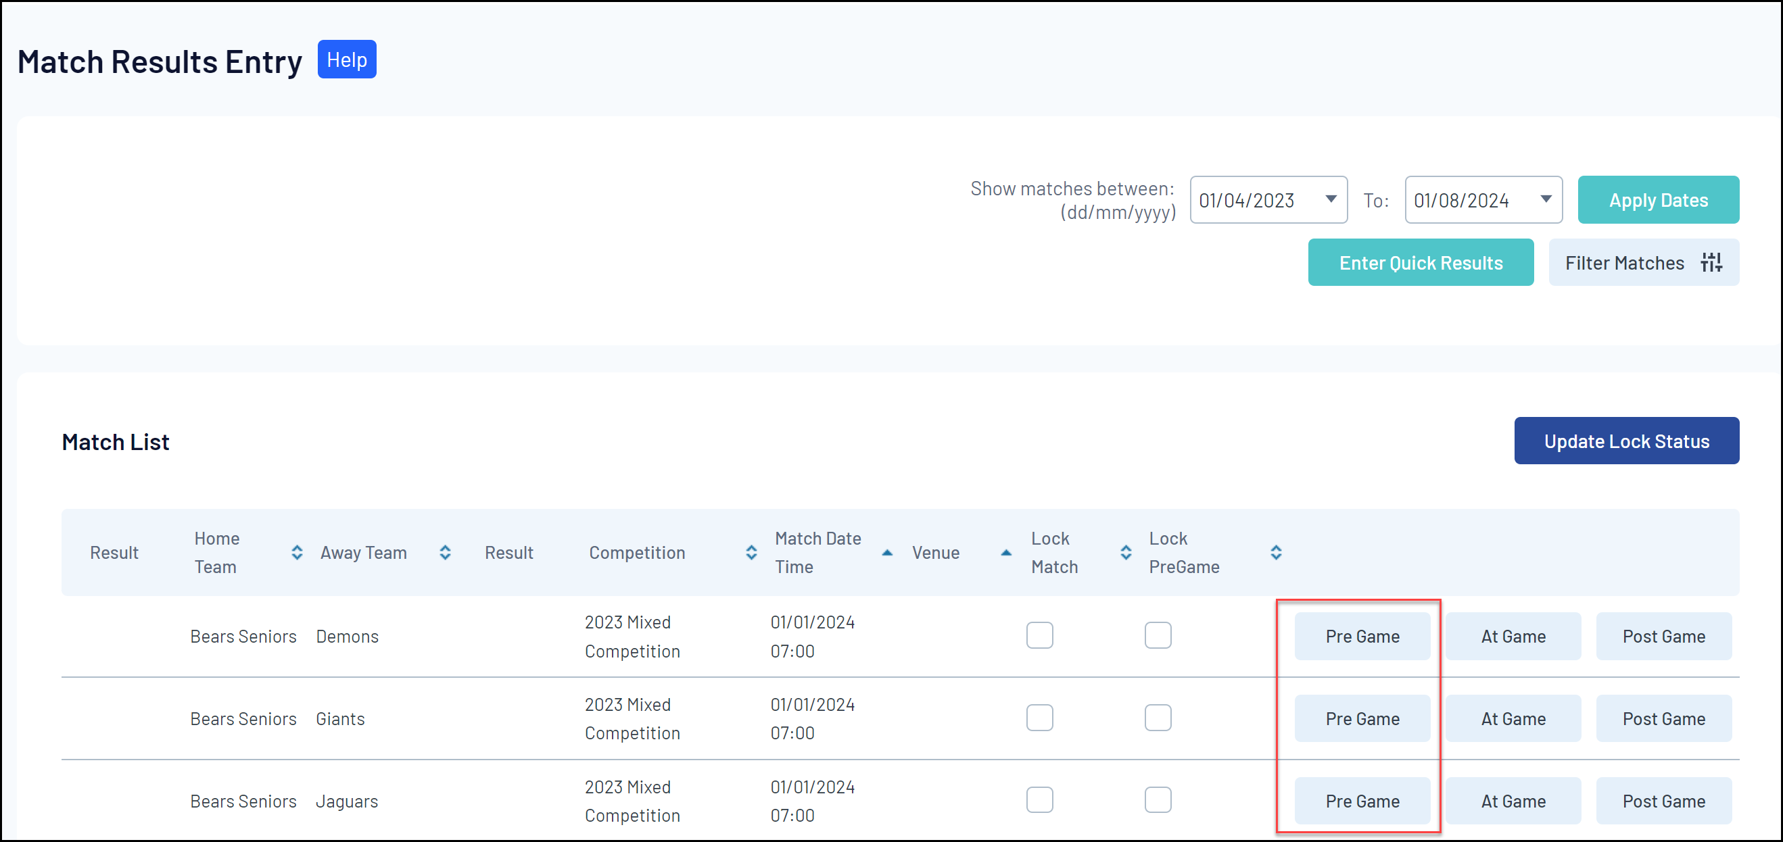
Task: Sort by Away Team column arrows
Action: point(445,552)
